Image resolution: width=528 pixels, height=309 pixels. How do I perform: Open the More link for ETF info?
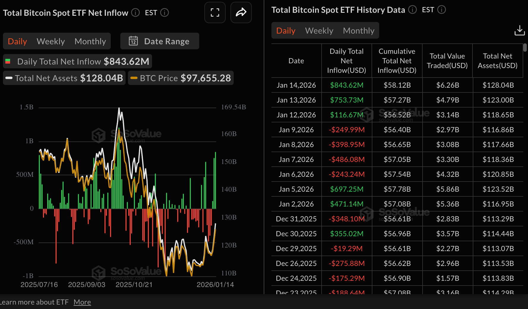click(x=82, y=302)
